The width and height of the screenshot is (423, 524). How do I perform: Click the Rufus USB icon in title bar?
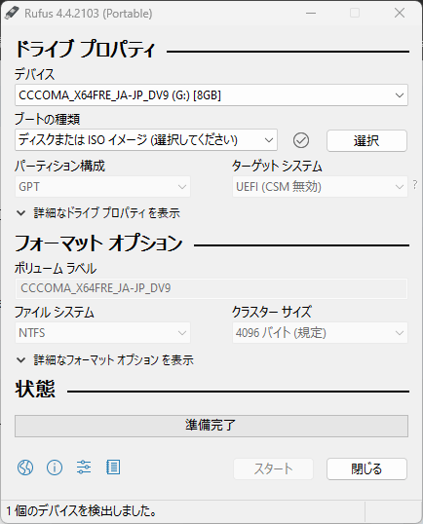(x=12, y=14)
